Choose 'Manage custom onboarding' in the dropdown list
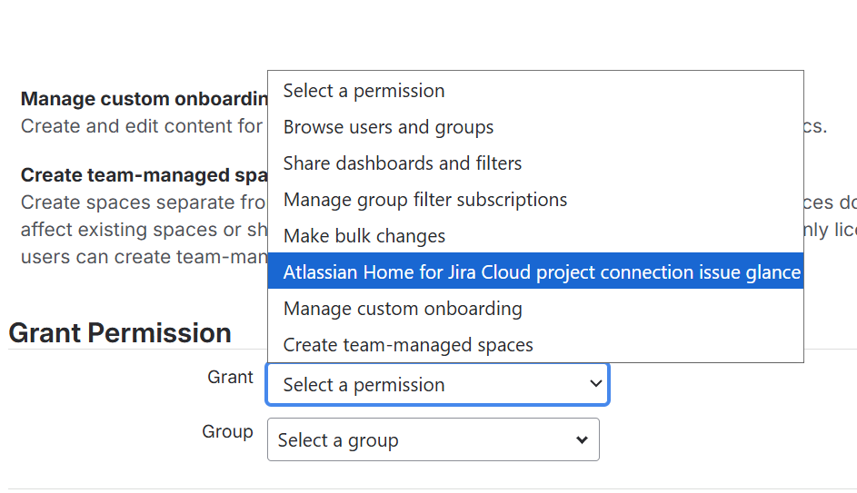857x493 pixels. coord(403,309)
